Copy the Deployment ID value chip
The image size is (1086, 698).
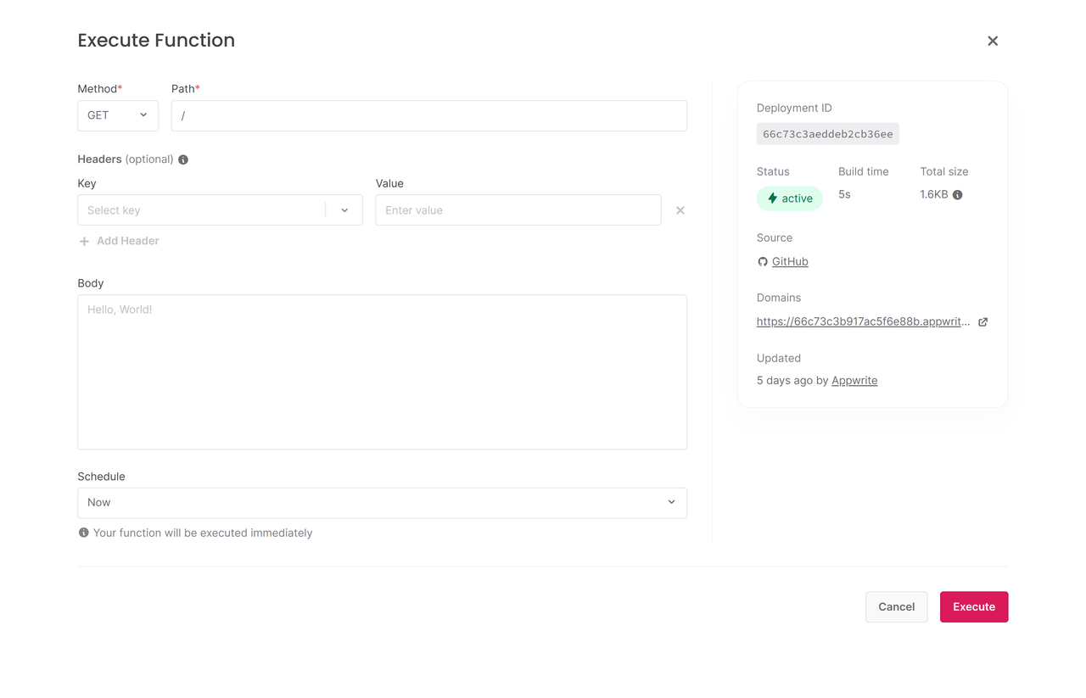tap(827, 134)
